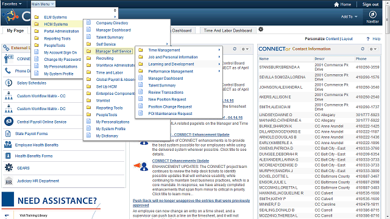Open the Contact Information pagelet options dropdown
Viewport: 390px width, 219px height.
pyautogui.click(x=373, y=49)
